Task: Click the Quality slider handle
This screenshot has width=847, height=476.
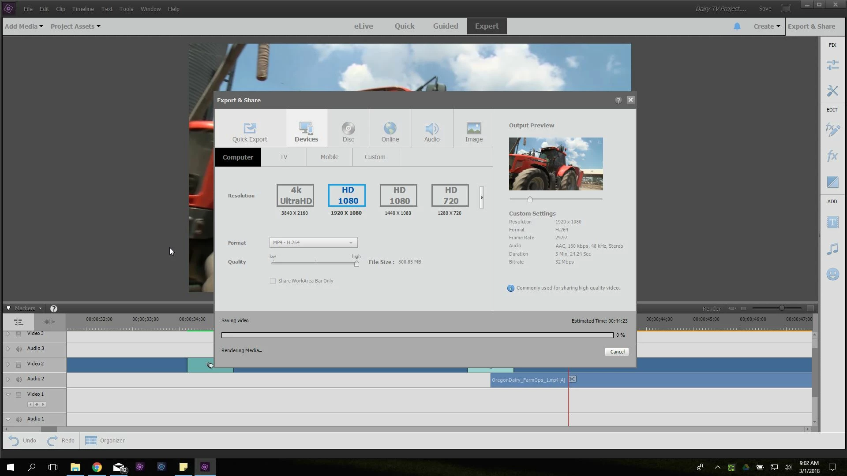Action: tap(356, 264)
